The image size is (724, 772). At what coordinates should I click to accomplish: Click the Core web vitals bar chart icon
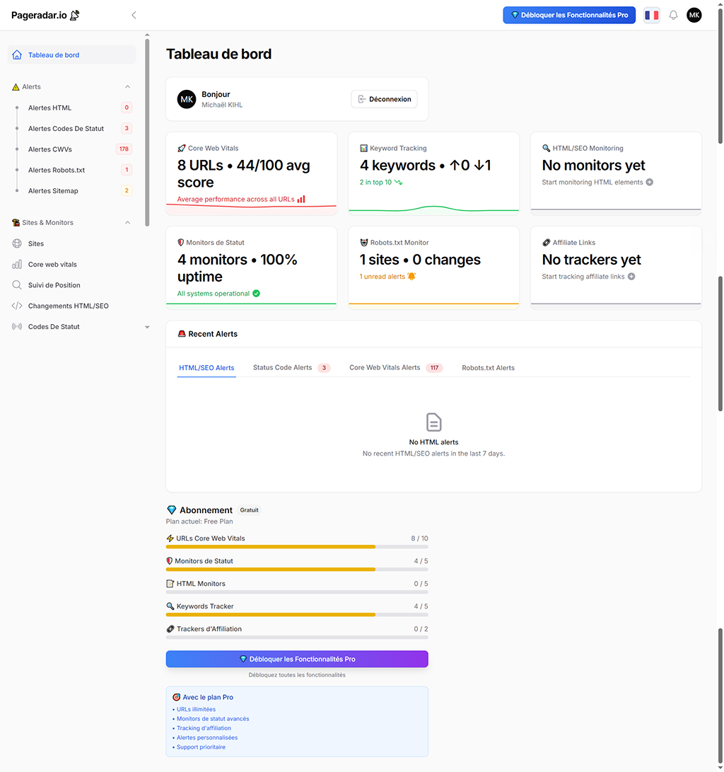pyautogui.click(x=17, y=265)
